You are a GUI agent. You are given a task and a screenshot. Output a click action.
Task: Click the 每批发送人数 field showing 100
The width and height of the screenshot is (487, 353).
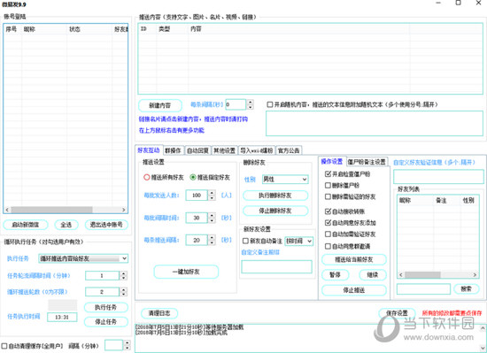point(197,196)
